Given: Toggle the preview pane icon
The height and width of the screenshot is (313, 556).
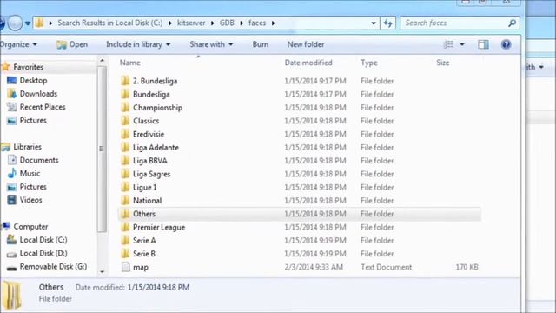Looking at the screenshot, I should point(483,44).
